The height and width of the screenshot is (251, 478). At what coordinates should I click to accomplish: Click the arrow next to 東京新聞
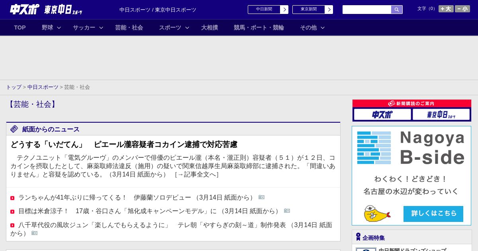point(329,10)
